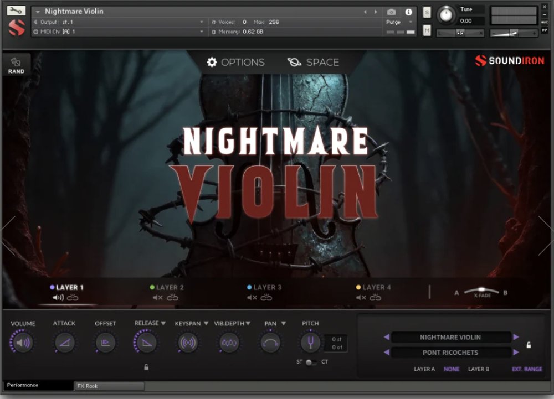
Task: Select next articulation after Pont Ricochets
Action: 516,353
